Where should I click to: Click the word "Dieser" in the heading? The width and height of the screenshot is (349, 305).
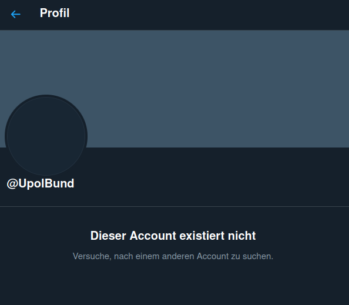click(x=108, y=236)
